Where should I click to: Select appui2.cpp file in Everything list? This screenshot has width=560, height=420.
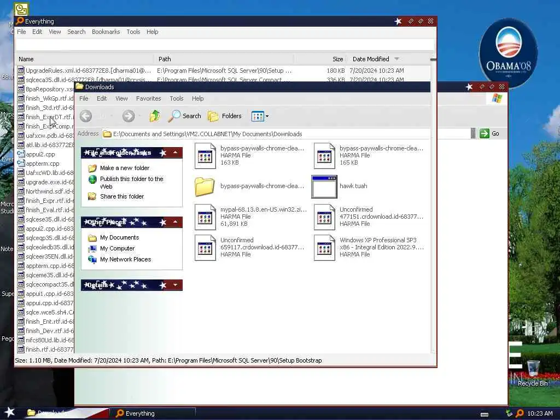click(40, 154)
